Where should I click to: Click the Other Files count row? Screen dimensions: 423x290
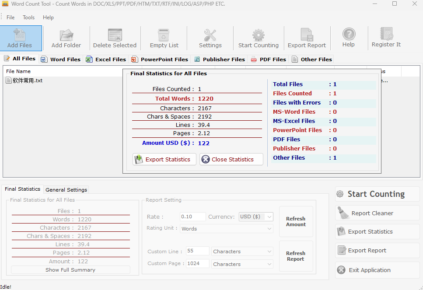[324, 157]
